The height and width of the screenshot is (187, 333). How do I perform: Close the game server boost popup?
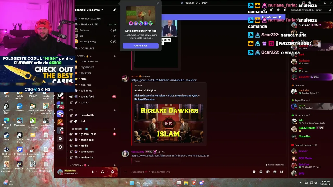158,3
